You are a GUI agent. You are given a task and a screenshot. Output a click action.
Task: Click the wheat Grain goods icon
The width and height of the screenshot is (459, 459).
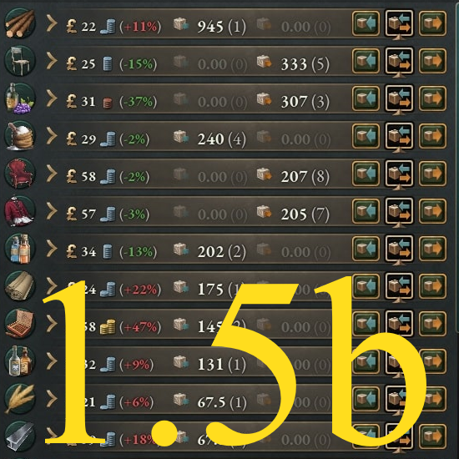(20, 399)
